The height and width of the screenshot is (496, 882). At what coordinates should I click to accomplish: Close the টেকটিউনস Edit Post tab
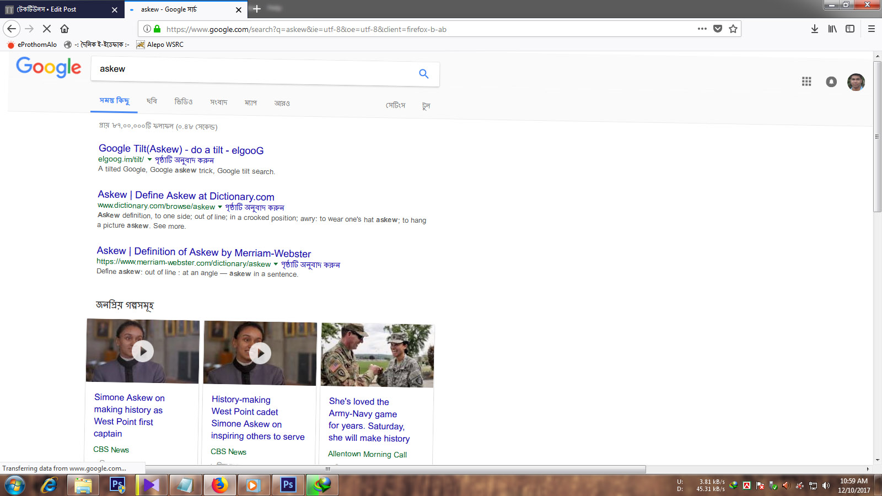click(x=115, y=10)
